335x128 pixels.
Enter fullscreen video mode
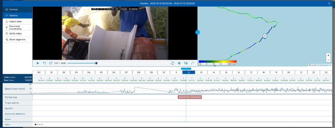tap(192, 63)
